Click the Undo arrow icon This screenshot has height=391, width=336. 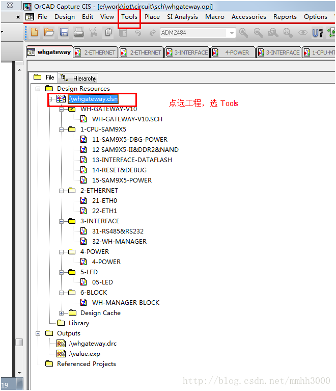coord(138,33)
